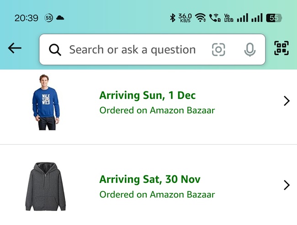Tap the cloud weather status icon
This screenshot has width=297, height=225.
[x=60, y=18]
